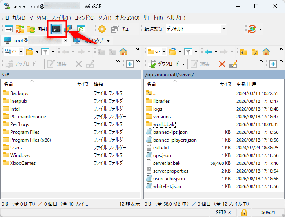Click the local panel open directory icon
The width and height of the screenshot is (285, 217).
(x=30, y=52)
